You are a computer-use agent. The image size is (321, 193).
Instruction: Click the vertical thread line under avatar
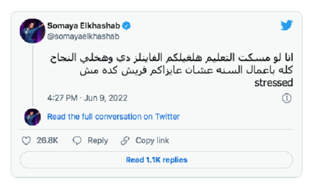pyautogui.click(x=33, y=76)
